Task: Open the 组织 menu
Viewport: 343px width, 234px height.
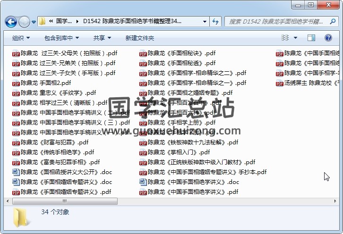Action: pyautogui.click(x=21, y=38)
